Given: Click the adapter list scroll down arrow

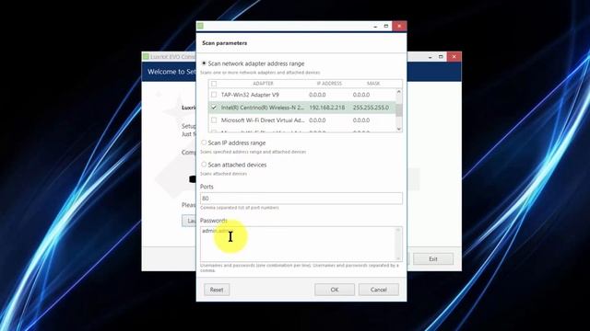Looking at the screenshot, I should coord(399,129).
